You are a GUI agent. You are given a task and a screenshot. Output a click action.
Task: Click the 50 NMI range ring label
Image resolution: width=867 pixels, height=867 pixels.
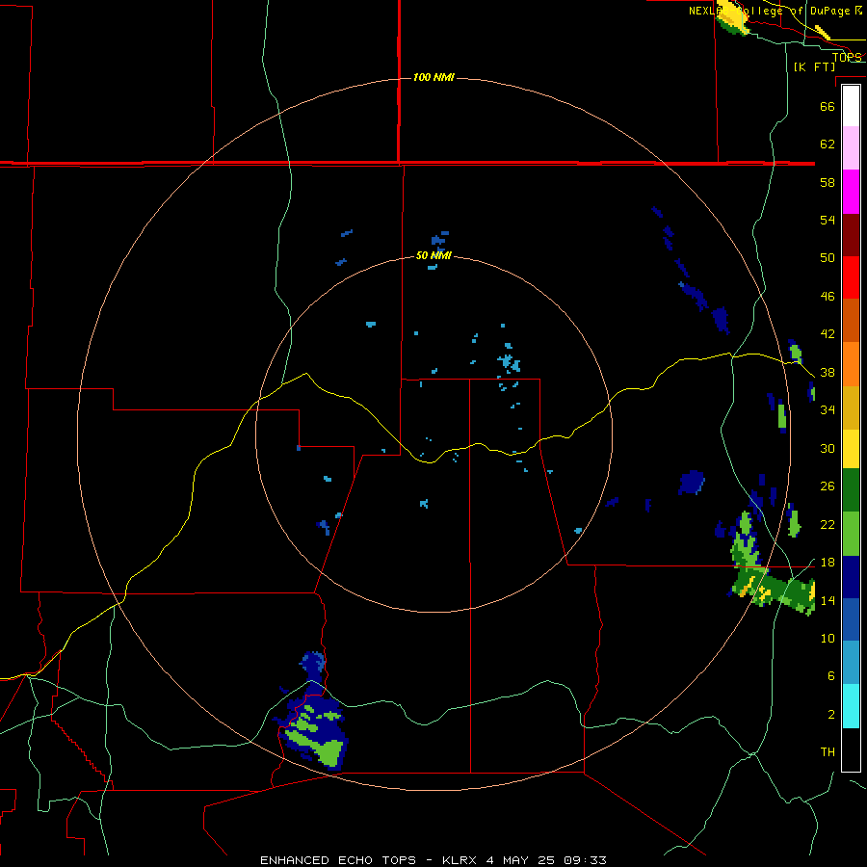click(x=433, y=255)
